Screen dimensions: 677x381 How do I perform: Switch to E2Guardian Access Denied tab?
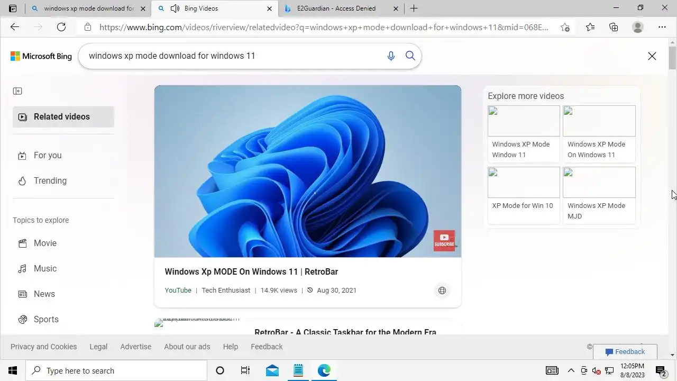(x=341, y=8)
